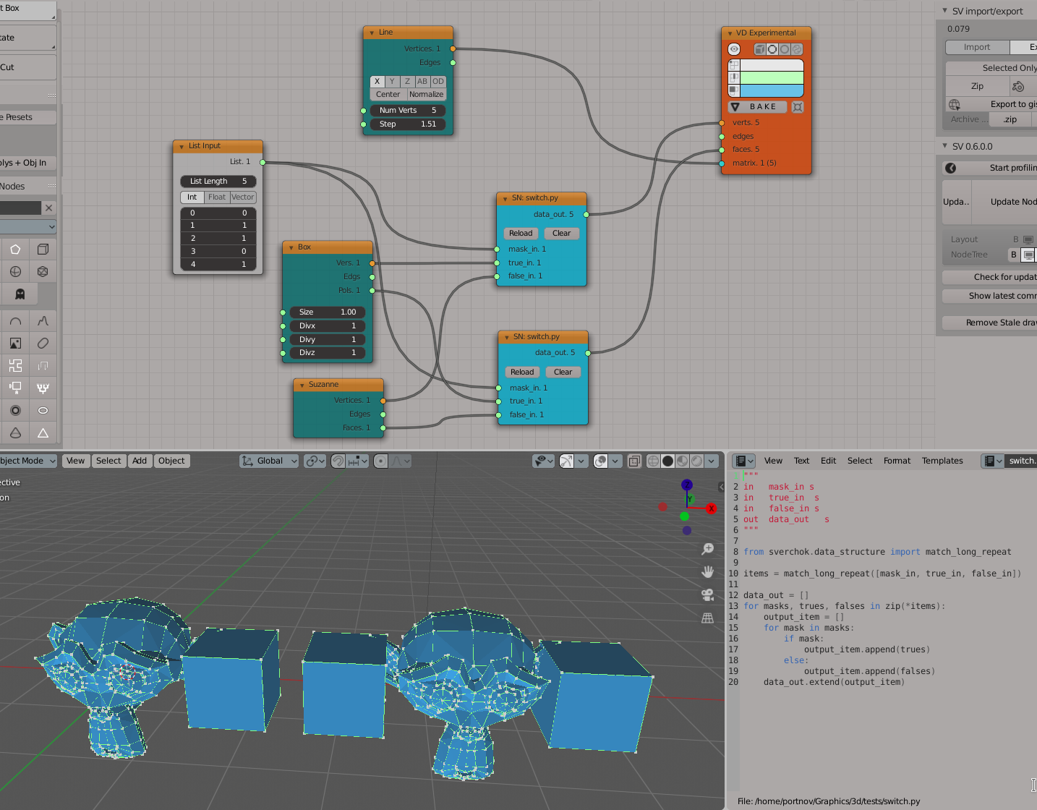The width and height of the screenshot is (1037, 810).
Task: Select the image node icon
Action: tap(15, 344)
